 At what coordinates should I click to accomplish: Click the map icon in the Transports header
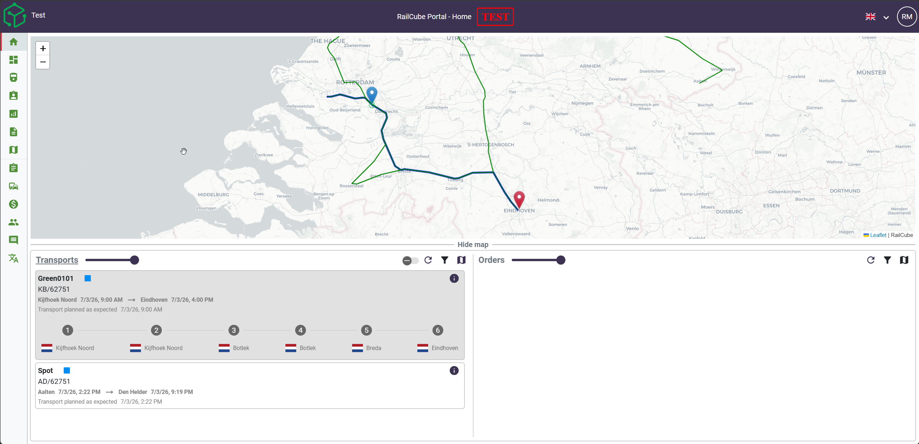pos(461,260)
